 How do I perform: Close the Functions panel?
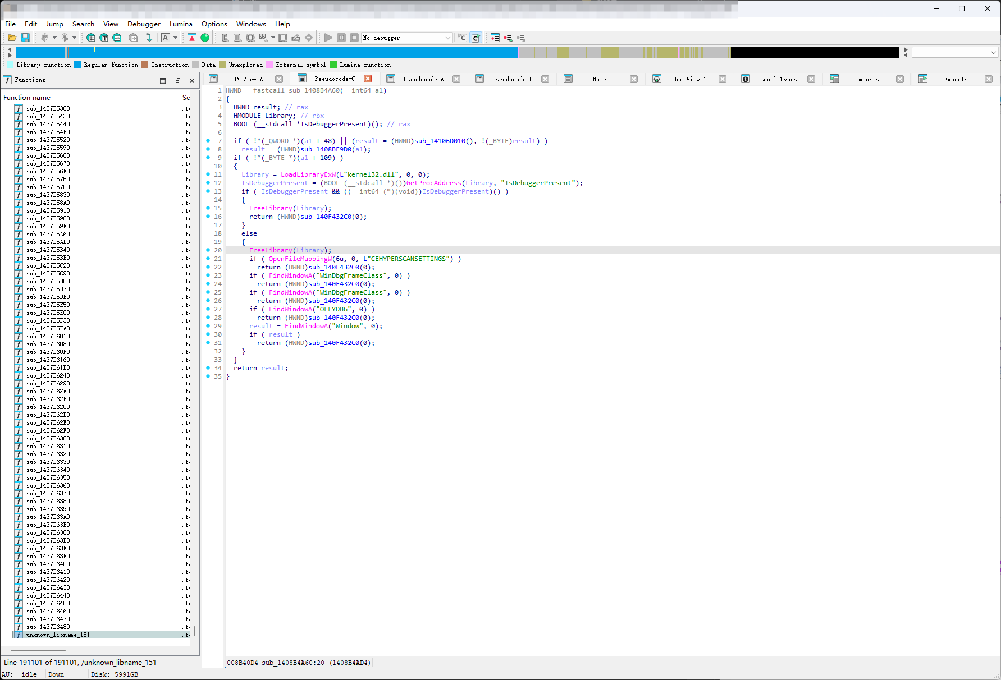(x=192, y=80)
